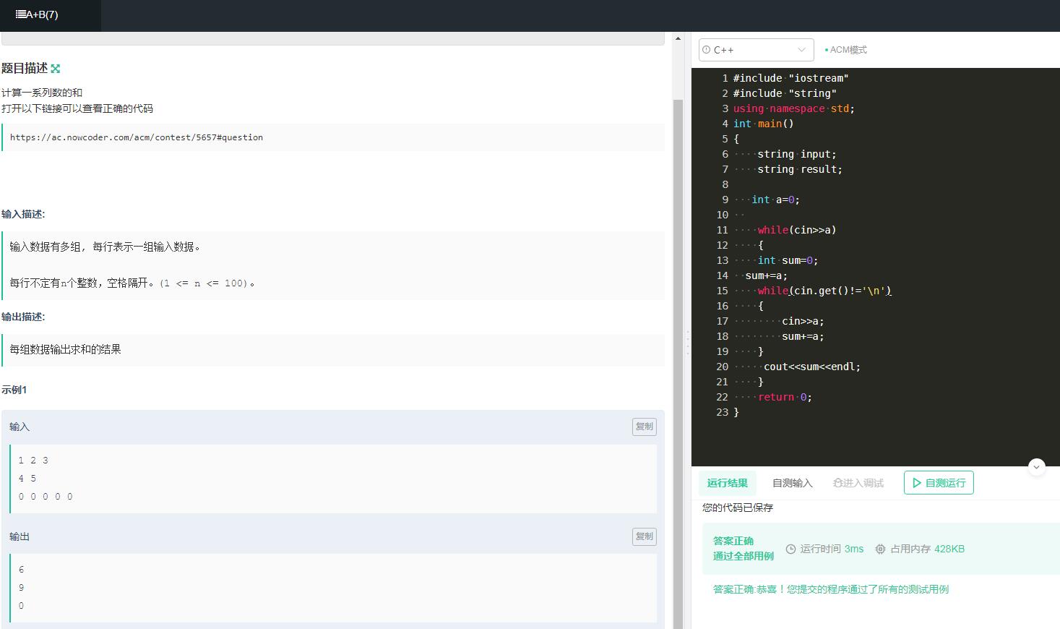Click the play icon in the 自测运行 button
1060x629 pixels.
[x=916, y=483]
